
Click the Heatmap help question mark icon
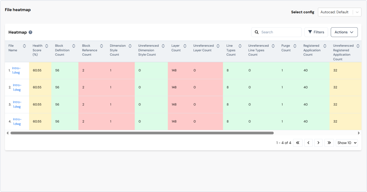pyautogui.click(x=30, y=32)
